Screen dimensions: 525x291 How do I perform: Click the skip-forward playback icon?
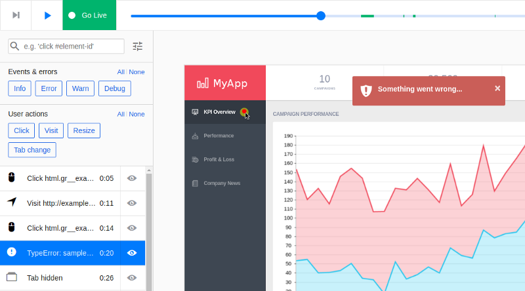[x=16, y=15]
